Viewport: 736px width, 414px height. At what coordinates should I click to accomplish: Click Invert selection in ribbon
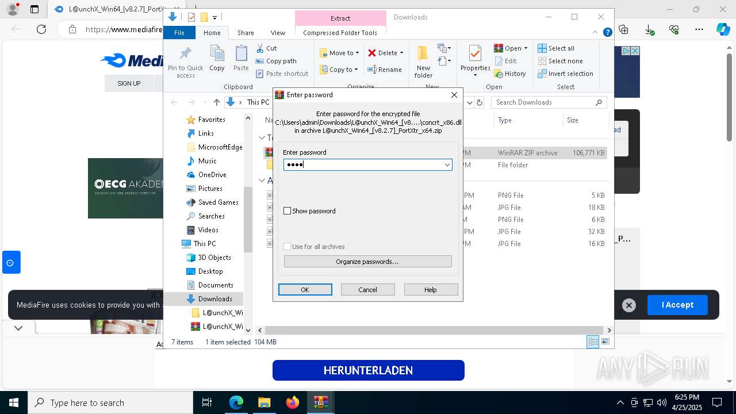[x=565, y=74]
